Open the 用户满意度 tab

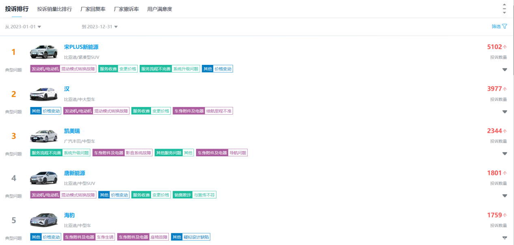[x=160, y=9]
